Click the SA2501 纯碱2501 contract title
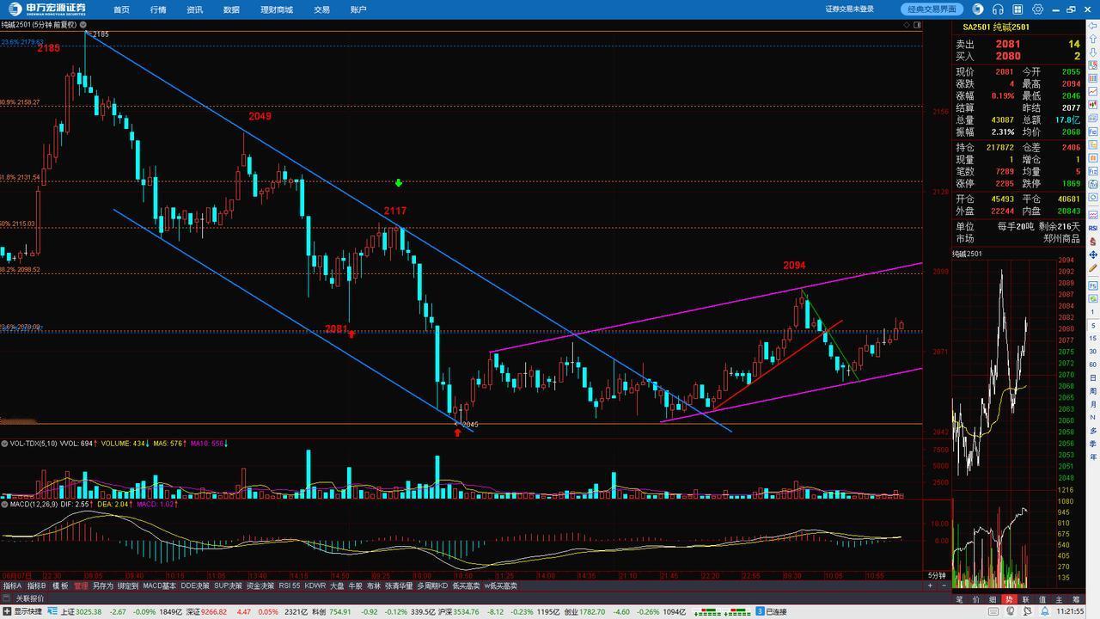 point(996,27)
